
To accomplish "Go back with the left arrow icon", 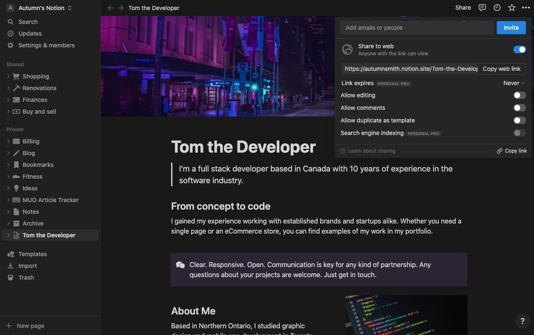I will [x=111, y=8].
